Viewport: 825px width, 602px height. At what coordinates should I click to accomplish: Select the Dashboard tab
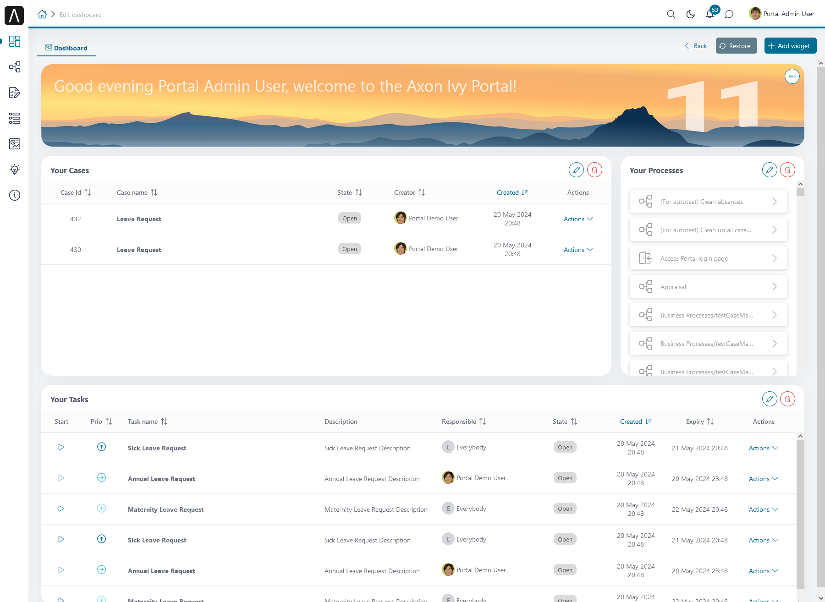[66, 48]
